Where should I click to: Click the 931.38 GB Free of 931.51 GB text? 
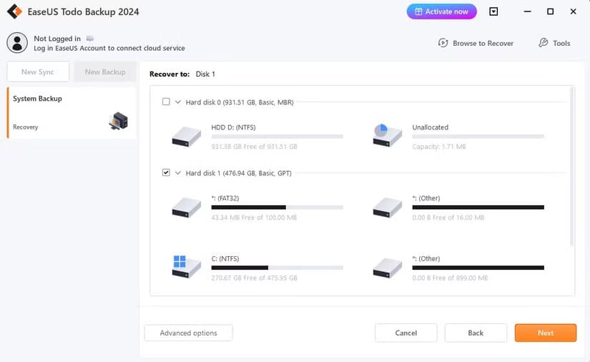pyautogui.click(x=255, y=147)
